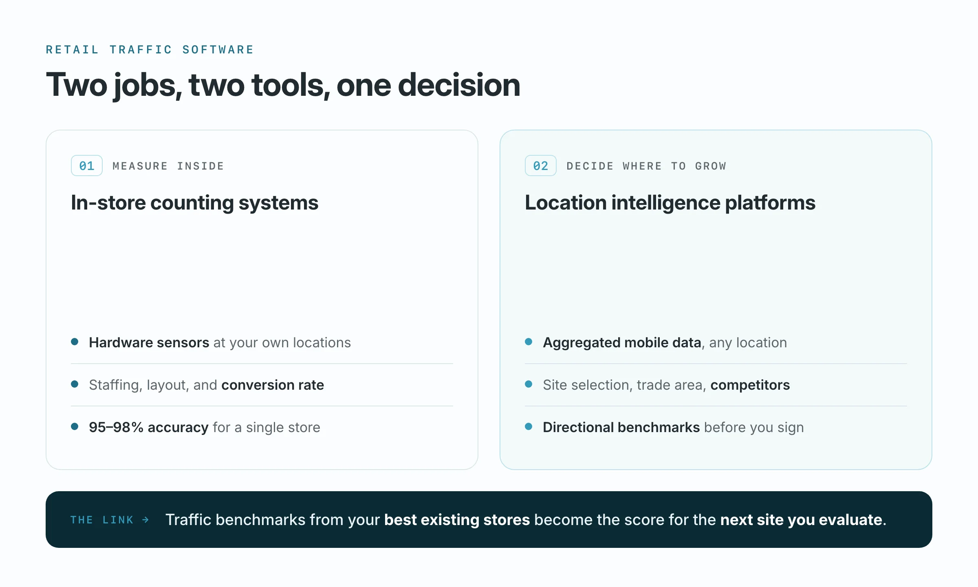
Task: Select the 'RETAIL TRAFFIC SOFTWARE' eyebrow label
Action: (x=150, y=50)
